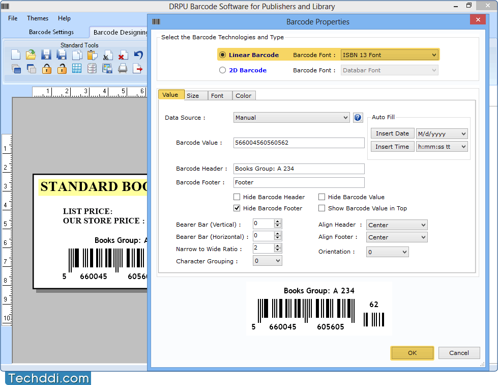
Task: Increase Bearer Bar (Vertical) value
Action: pos(278,221)
